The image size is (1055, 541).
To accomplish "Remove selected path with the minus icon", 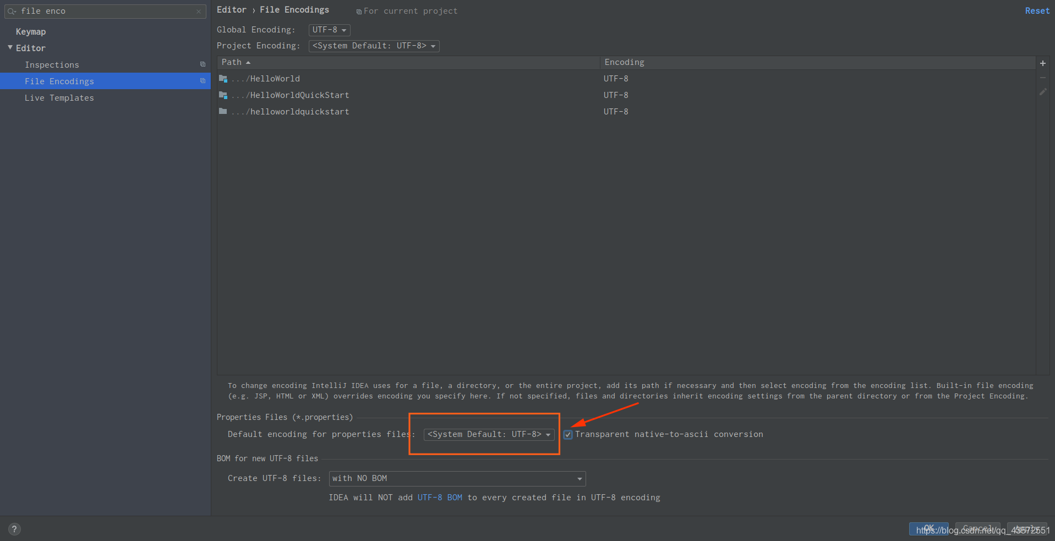I will [1043, 78].
